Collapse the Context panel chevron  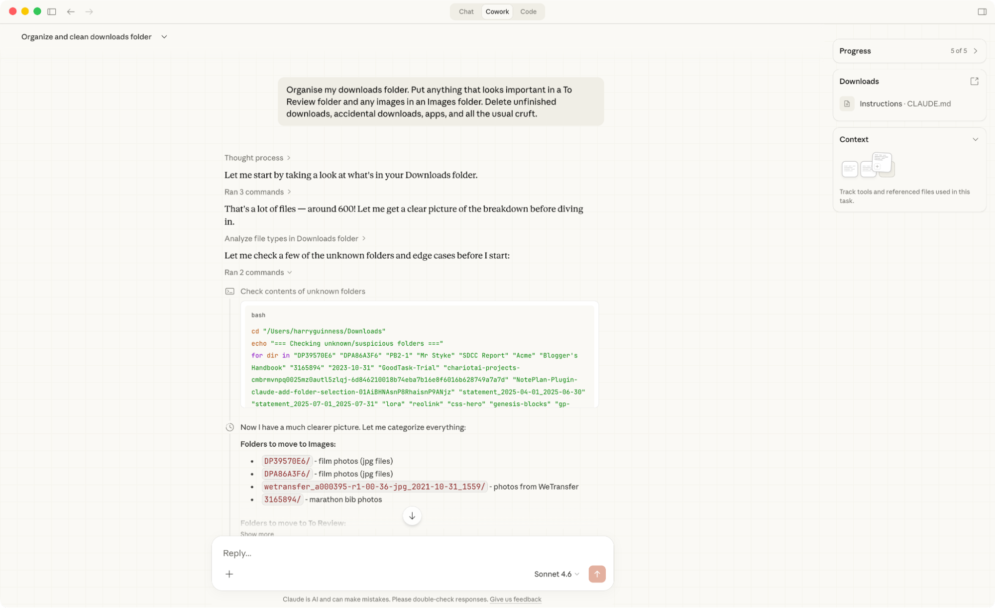coord(975,139)
